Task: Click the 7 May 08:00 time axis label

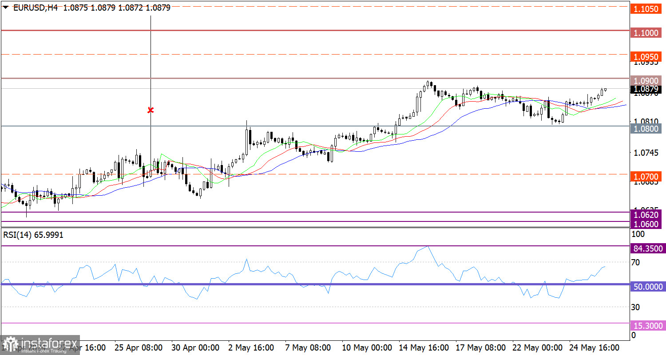Action: pos(307,347)
